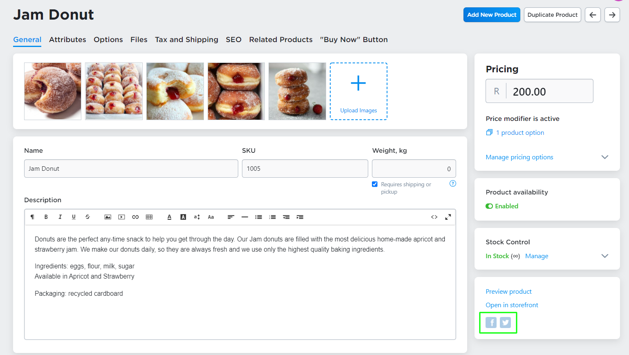This screenshot has width=629, height=355.
Task: Insert link icon in editor toolbar
Action: (135, 217)
